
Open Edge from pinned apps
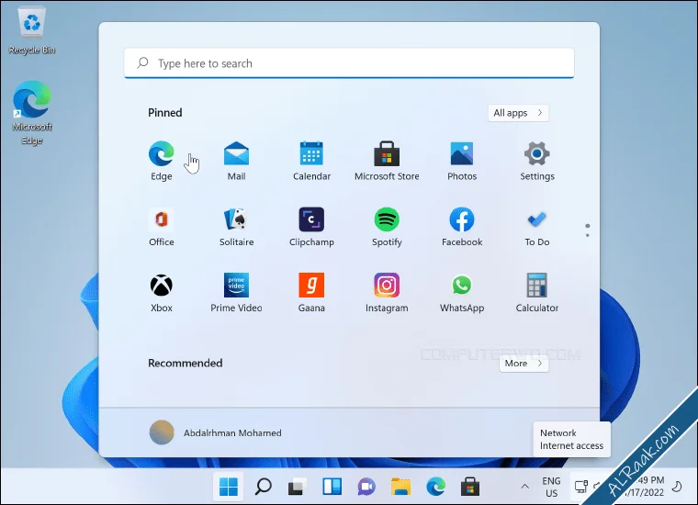pyautogui.click(x=161, y=161)
